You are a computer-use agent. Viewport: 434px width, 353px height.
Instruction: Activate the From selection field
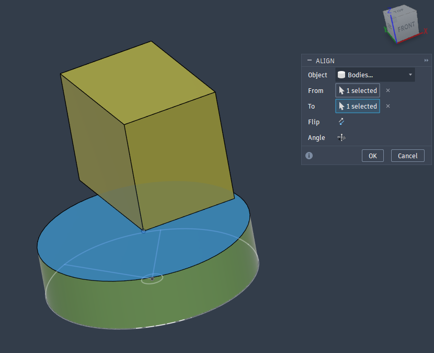point(358,90)
